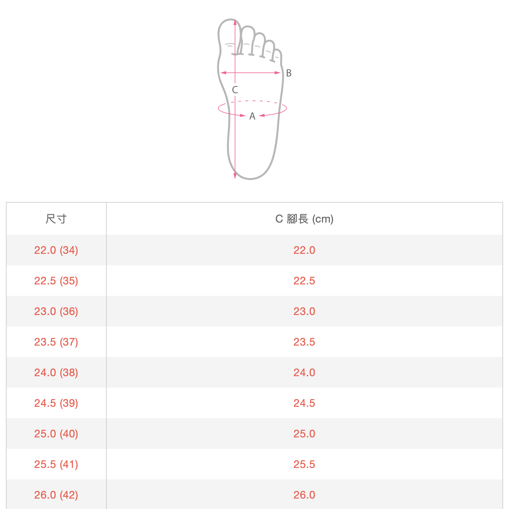Select size 22.5 (35) row
The width and height of the screenshot is (509, 509).
pyautogui.click(x=255, y=281)
